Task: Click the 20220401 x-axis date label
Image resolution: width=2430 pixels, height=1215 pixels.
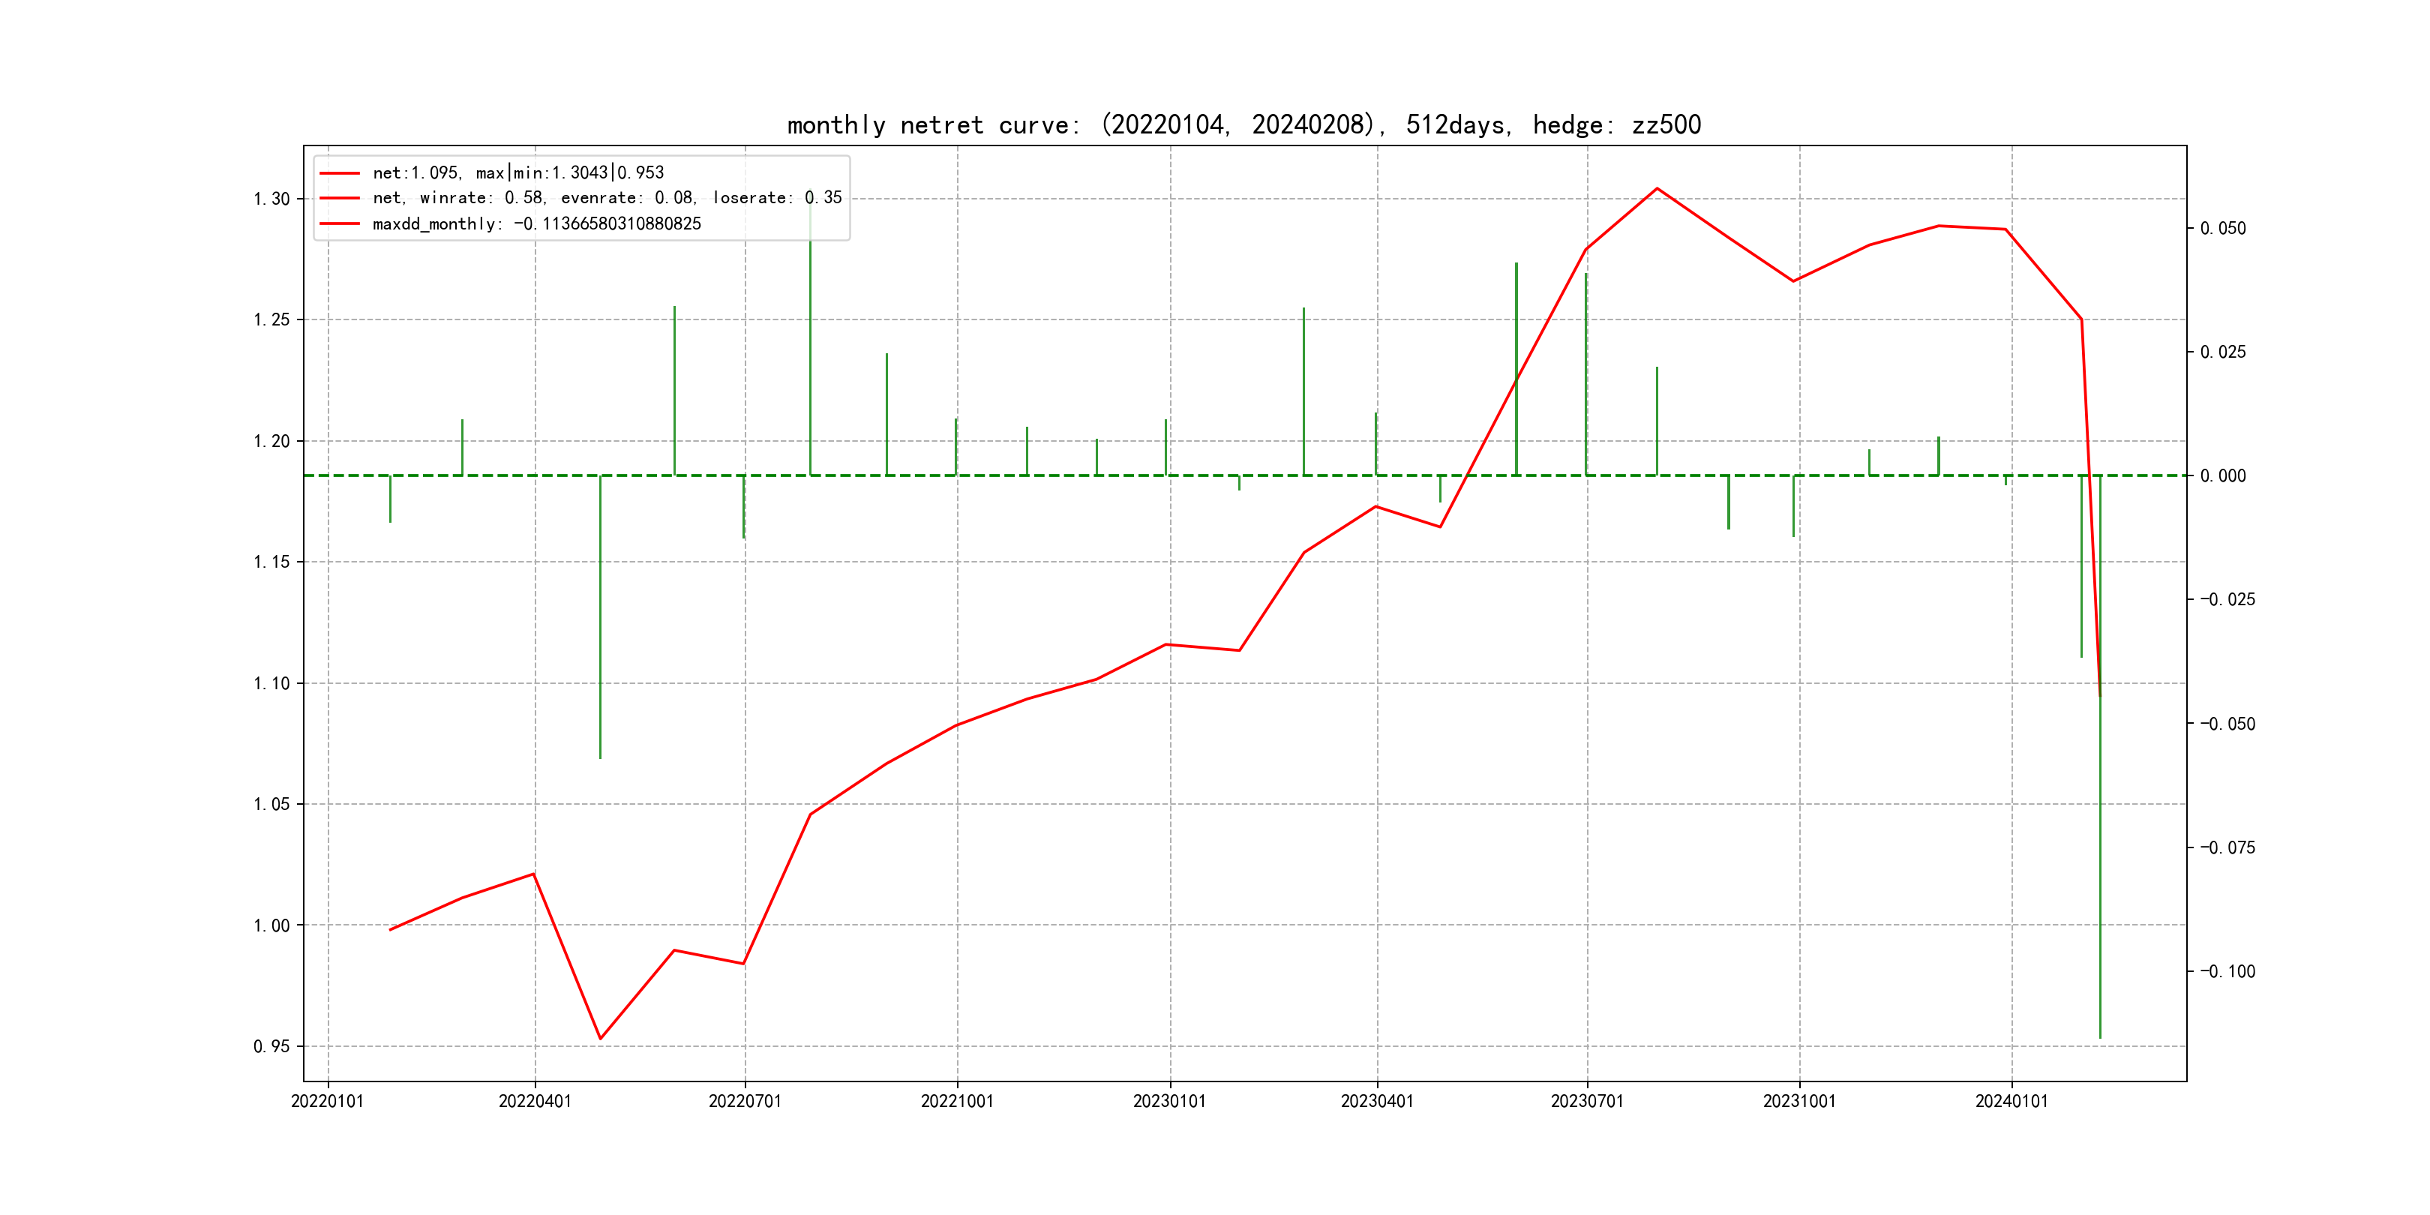Action: coord(535,1101)
